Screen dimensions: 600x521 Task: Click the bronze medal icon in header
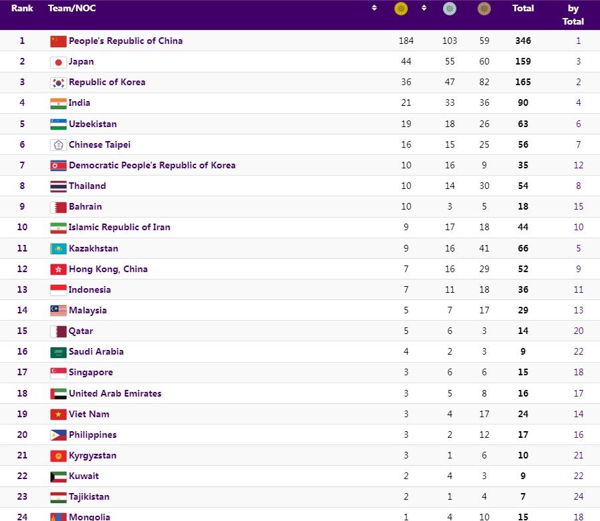pyautogui.click(x=484, y=9)
